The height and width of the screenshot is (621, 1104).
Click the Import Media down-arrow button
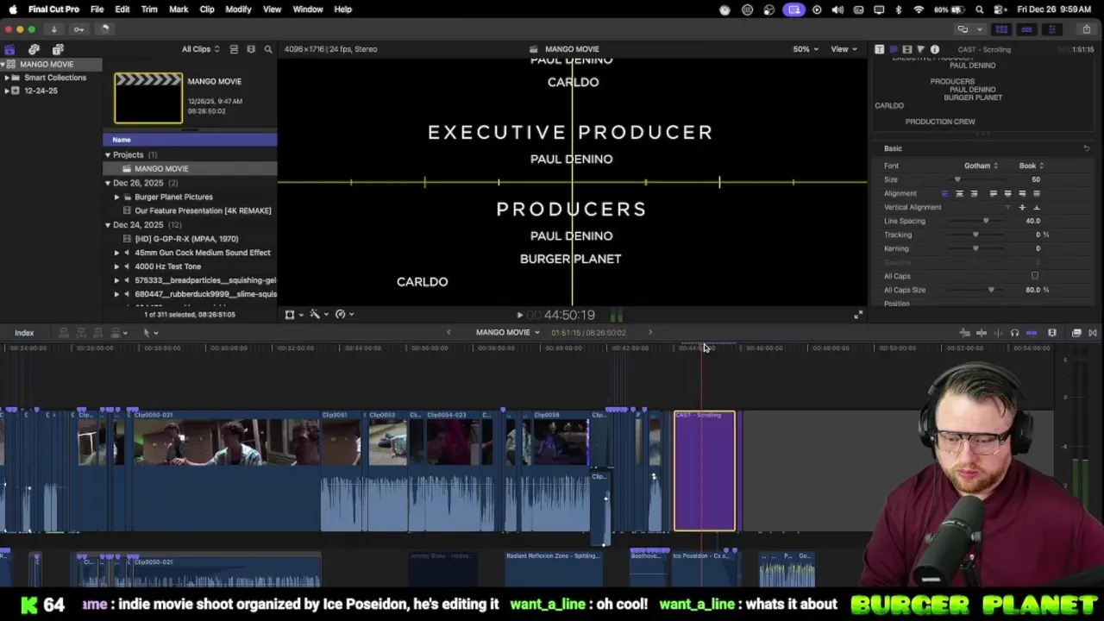pyautogui.click(x=53, y=29)
